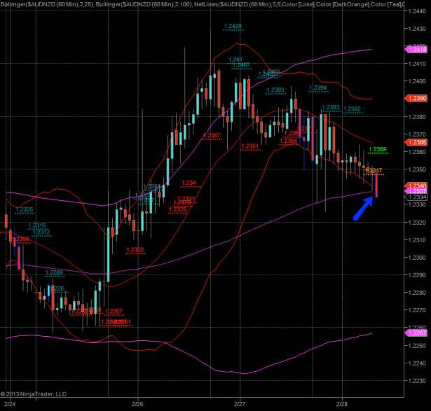Click the 1.2400 price axis label

tap(417, 81)
